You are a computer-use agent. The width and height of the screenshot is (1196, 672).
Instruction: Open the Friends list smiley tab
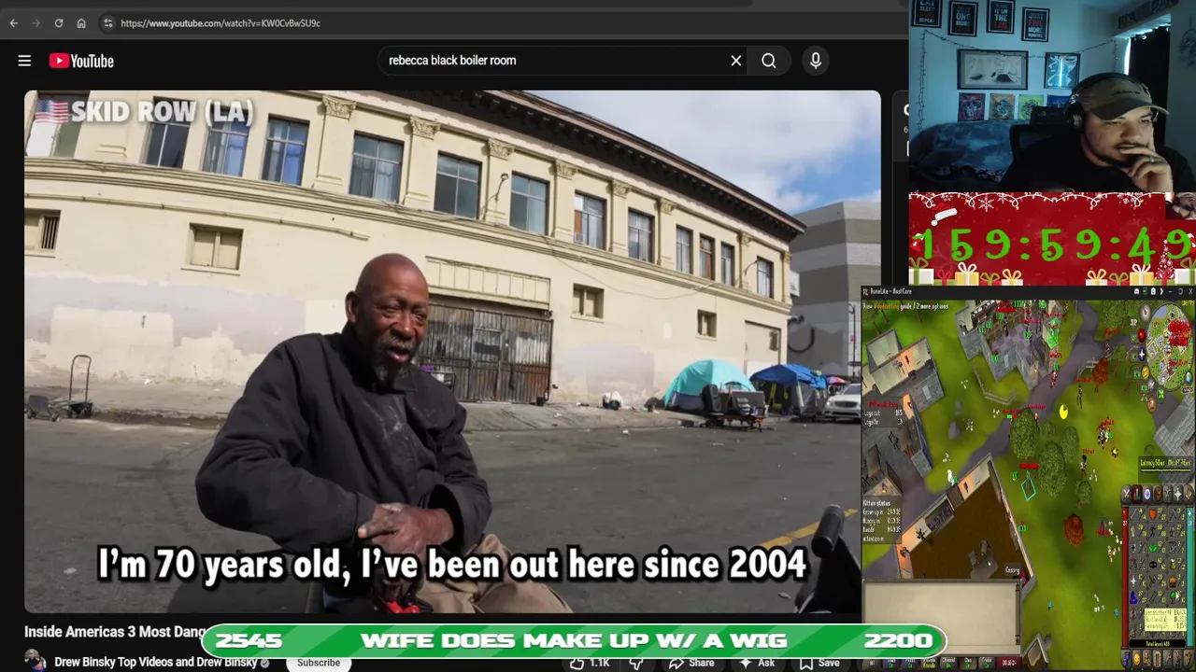pos(1136,659)
